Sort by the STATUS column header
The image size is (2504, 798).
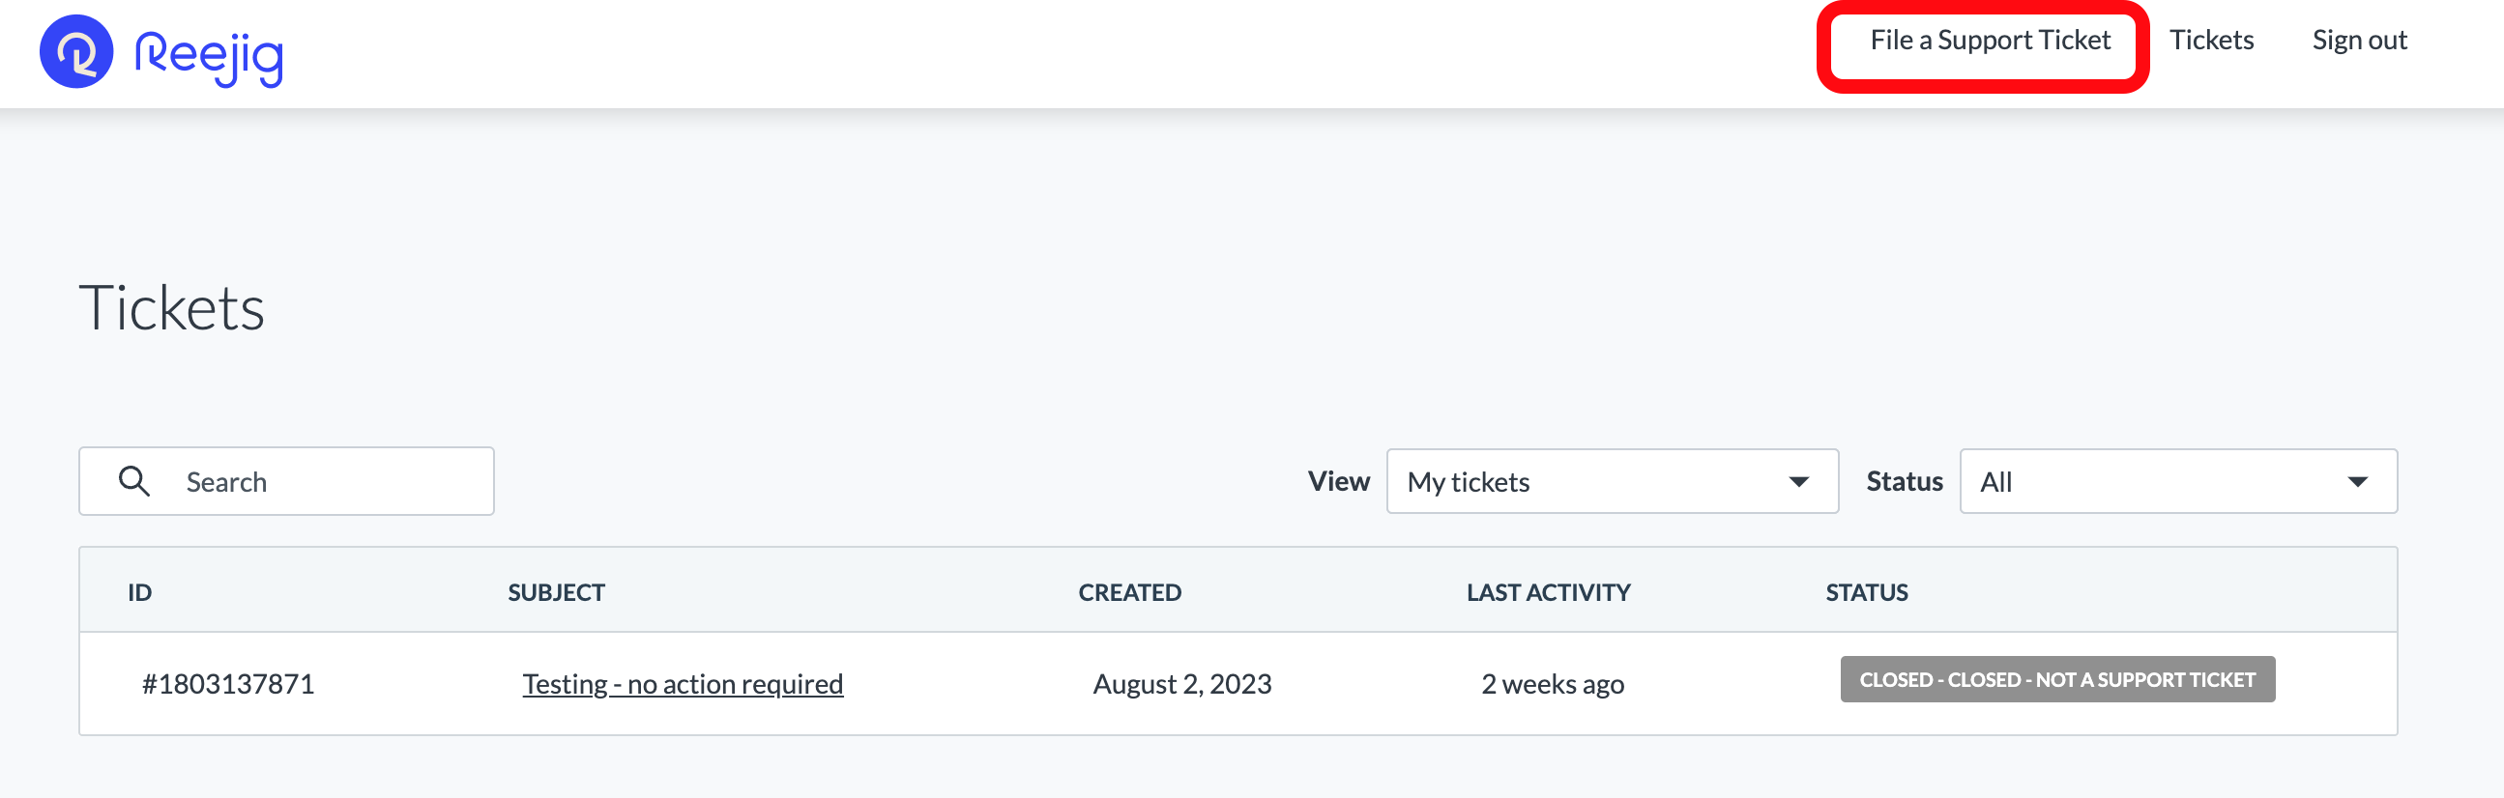coord(1865,592)
